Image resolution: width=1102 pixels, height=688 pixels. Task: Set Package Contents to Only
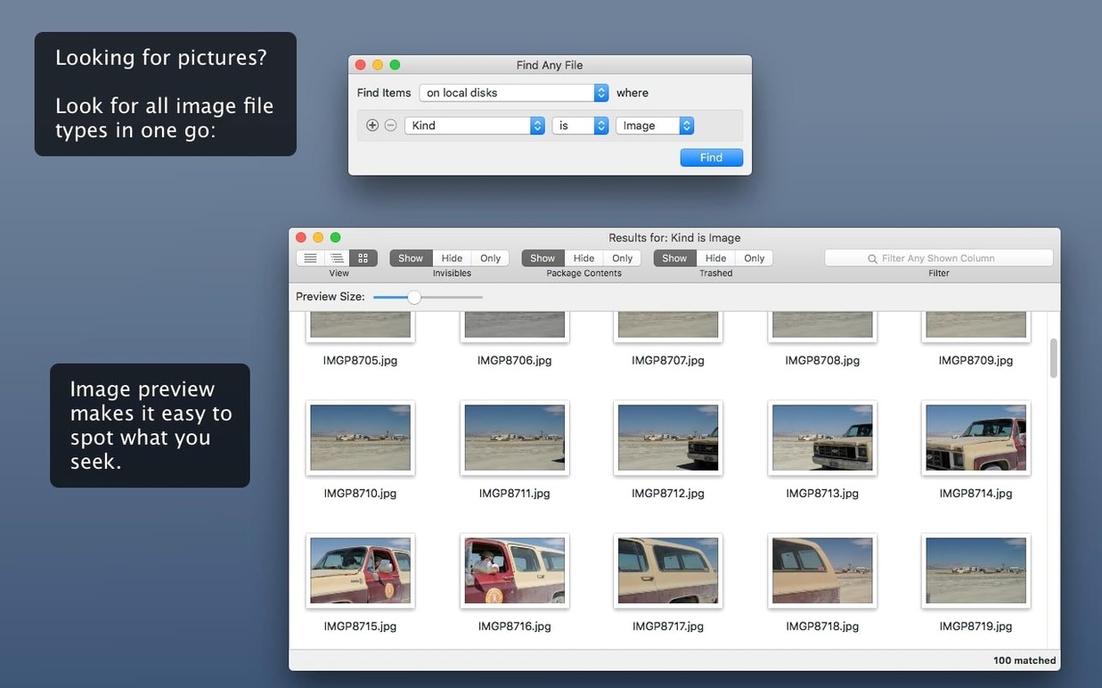[x=622, y=258]
